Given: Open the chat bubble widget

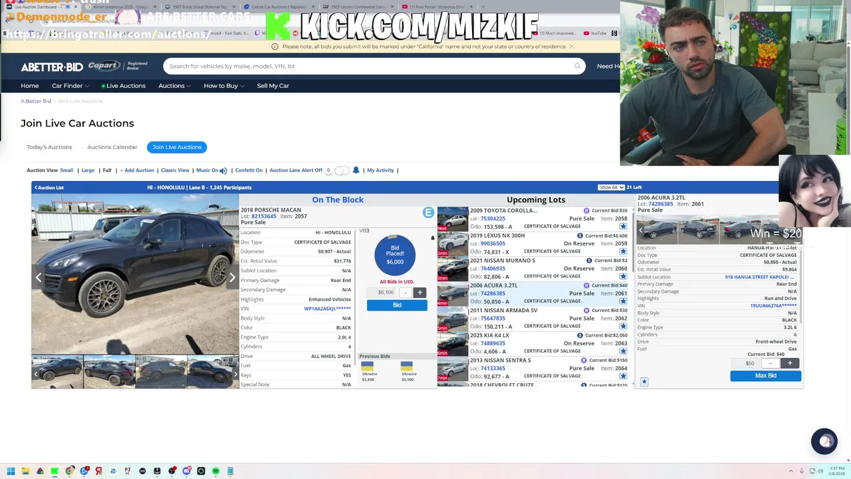Looking at the screenshot, I should tap(824, 441).
